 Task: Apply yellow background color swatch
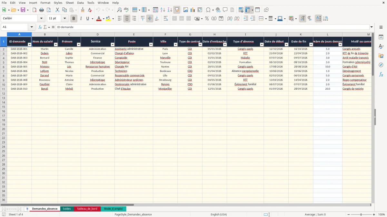[x=108, y=19]
